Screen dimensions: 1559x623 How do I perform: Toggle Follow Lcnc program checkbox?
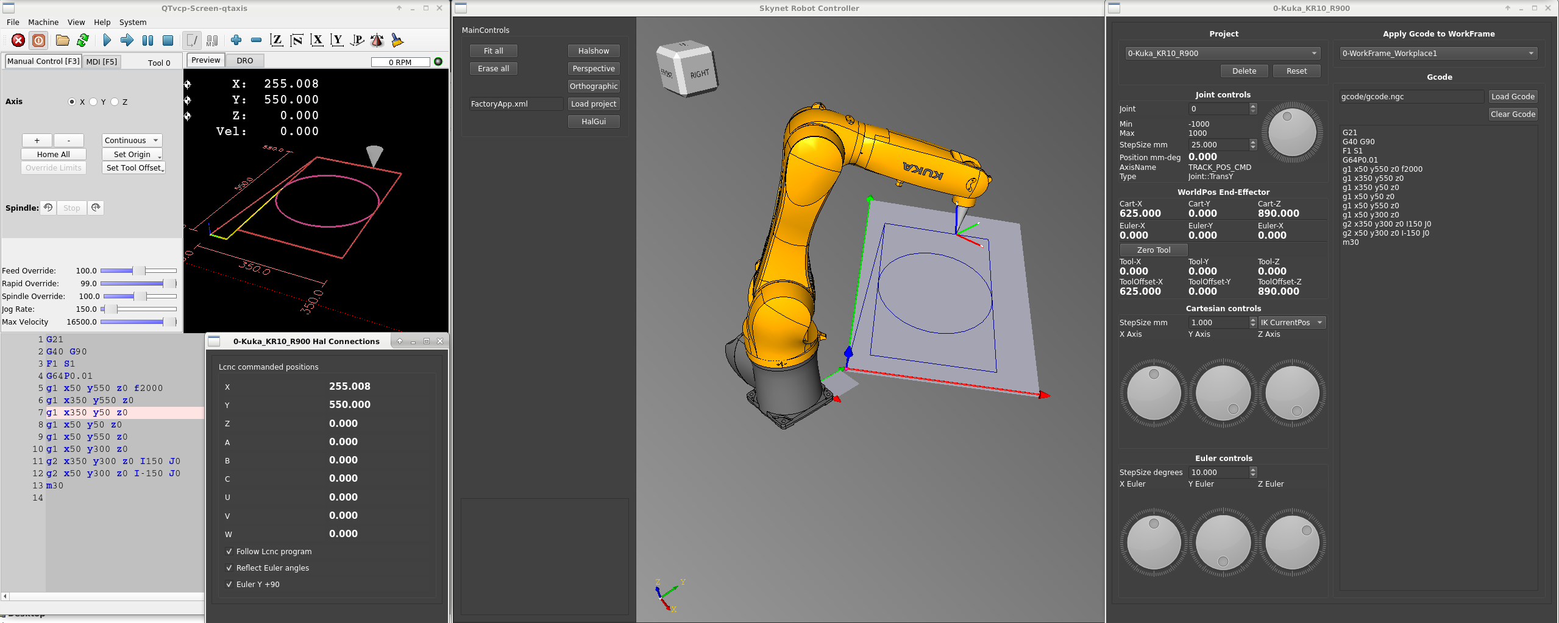click(x=229, y=552)
